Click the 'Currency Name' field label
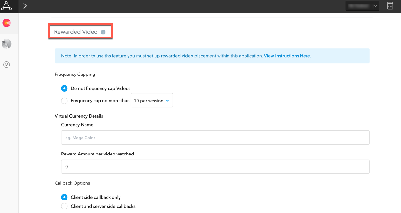Screen dimensions: 401x213 pos(77,125)
